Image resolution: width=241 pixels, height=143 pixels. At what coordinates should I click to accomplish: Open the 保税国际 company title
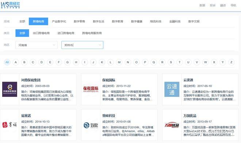click(x=109, y=80)
